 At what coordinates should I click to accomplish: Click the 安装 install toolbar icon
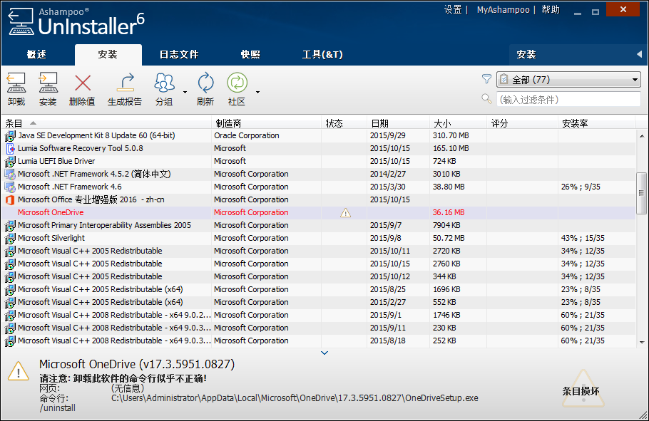coord(48,84)
